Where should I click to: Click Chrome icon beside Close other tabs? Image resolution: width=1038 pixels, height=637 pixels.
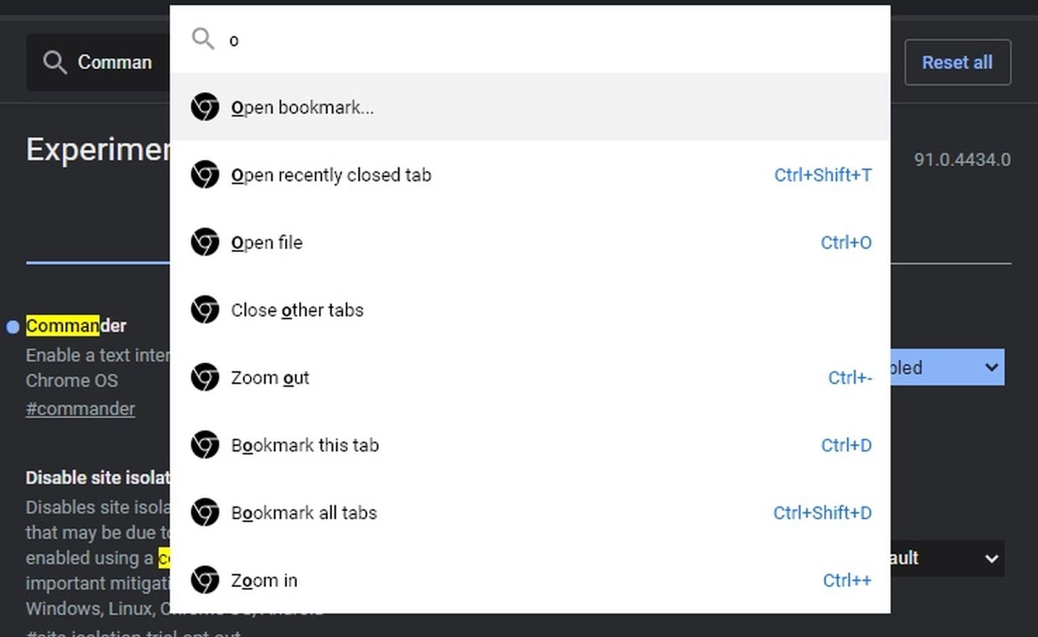(205, 310)
